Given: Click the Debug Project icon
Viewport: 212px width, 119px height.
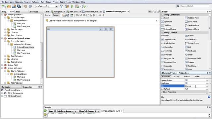Looking at the screenshot, I should pyautogui.click(x=77, y=6).
